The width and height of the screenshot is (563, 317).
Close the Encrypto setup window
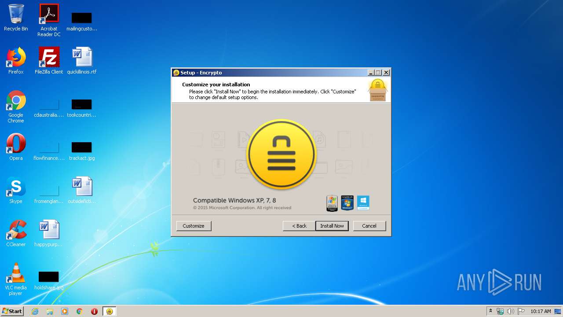click(386, 73)
